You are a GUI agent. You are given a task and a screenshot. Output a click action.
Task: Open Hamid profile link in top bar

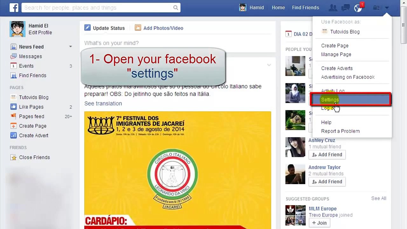[257, 8]
